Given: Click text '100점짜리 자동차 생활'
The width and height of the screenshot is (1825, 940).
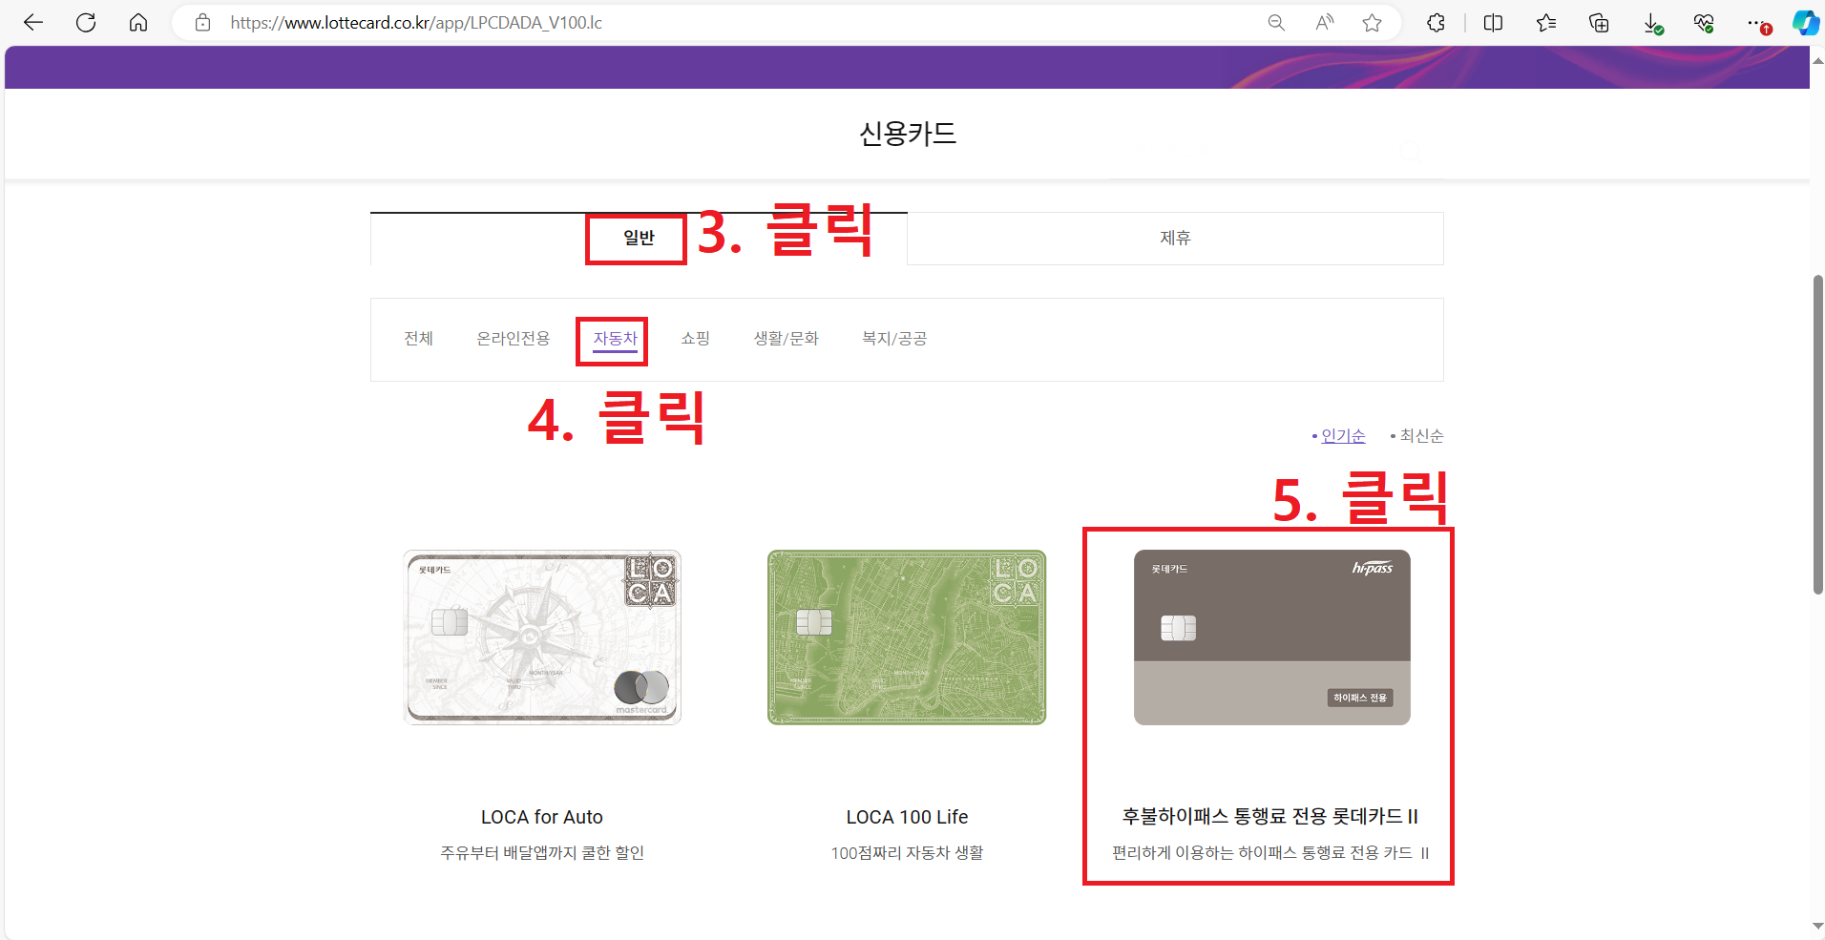Looking at the screenshot, I should pyautogui.click(x=907, y=853).
